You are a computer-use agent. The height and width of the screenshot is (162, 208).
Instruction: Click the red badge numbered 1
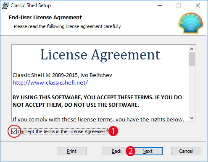(x=113, y=131)
